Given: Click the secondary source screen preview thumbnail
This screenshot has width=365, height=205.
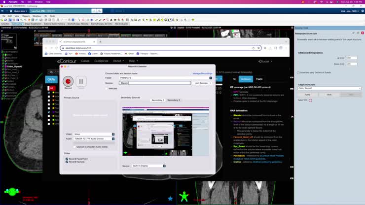Looking at the screenshot, I should pos(166,132).
